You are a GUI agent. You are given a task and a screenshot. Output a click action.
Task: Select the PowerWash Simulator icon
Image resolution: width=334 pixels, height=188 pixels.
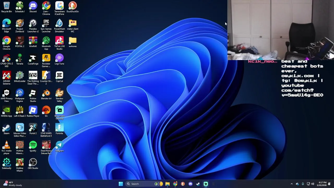click(x=59, y=26)
